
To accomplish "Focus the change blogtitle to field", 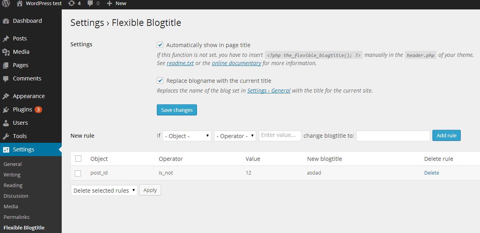I will tap(393, 136).
